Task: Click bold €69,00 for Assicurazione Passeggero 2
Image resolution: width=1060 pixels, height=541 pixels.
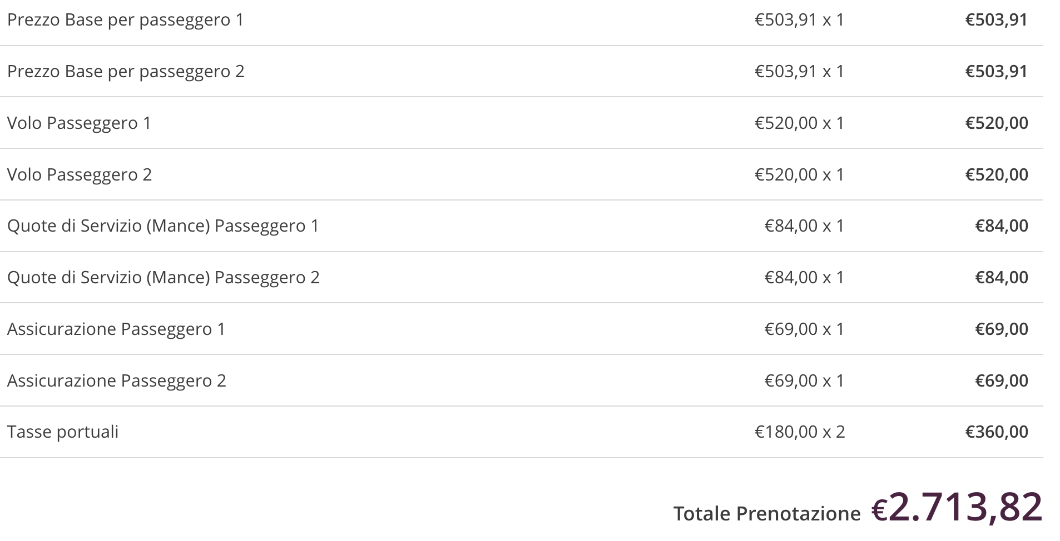Action: [x=1002, y=381]
